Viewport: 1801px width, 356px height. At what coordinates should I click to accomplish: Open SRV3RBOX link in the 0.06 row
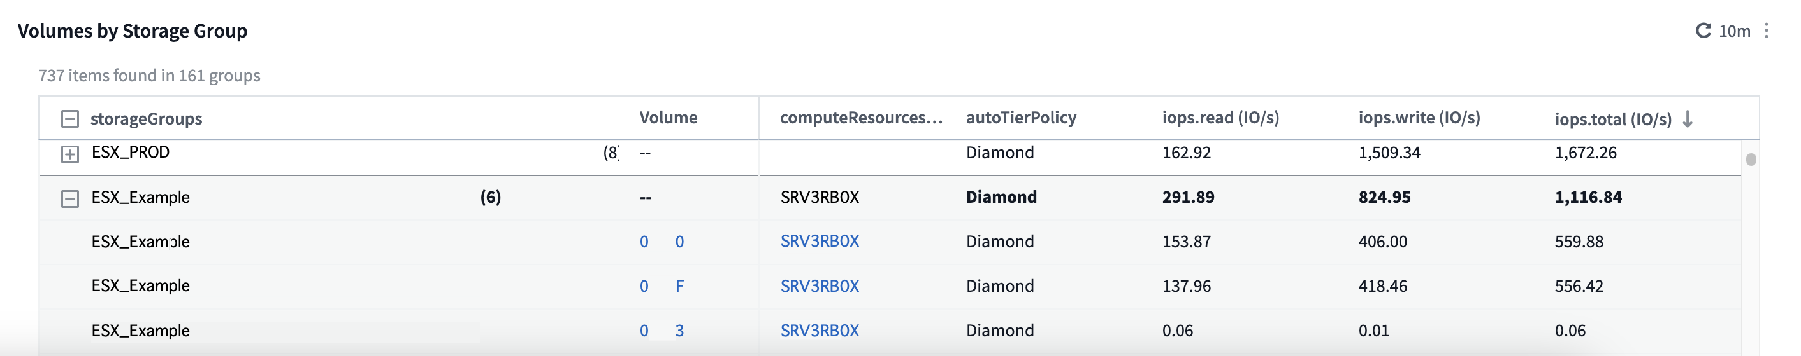point(820,331)
